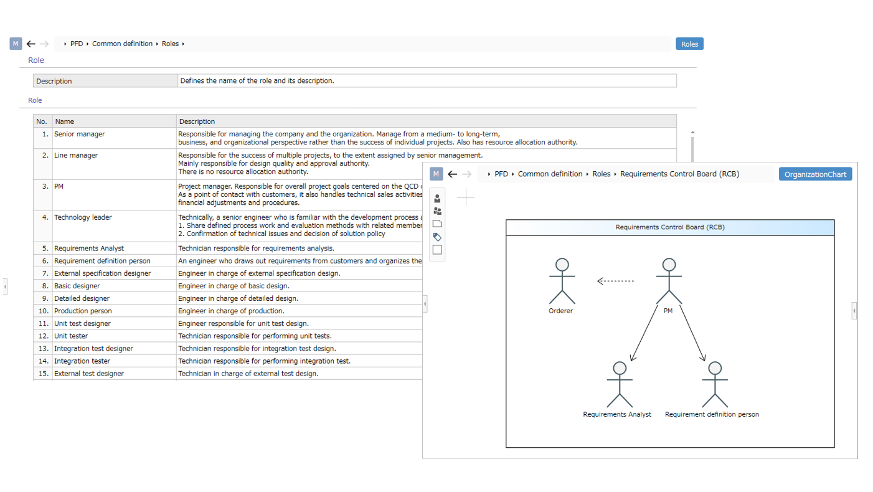Screen dimensions: 873x492
Task: Select External specification designer row
Action: pos(103,273)
